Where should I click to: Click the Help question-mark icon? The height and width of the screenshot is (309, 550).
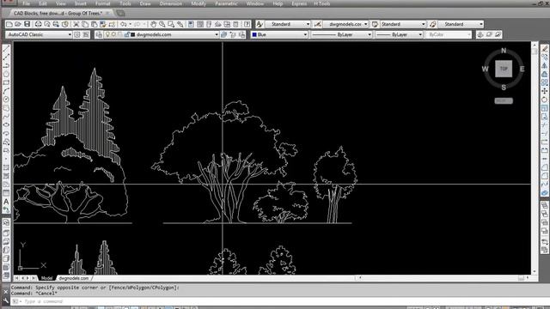(247, 24)
